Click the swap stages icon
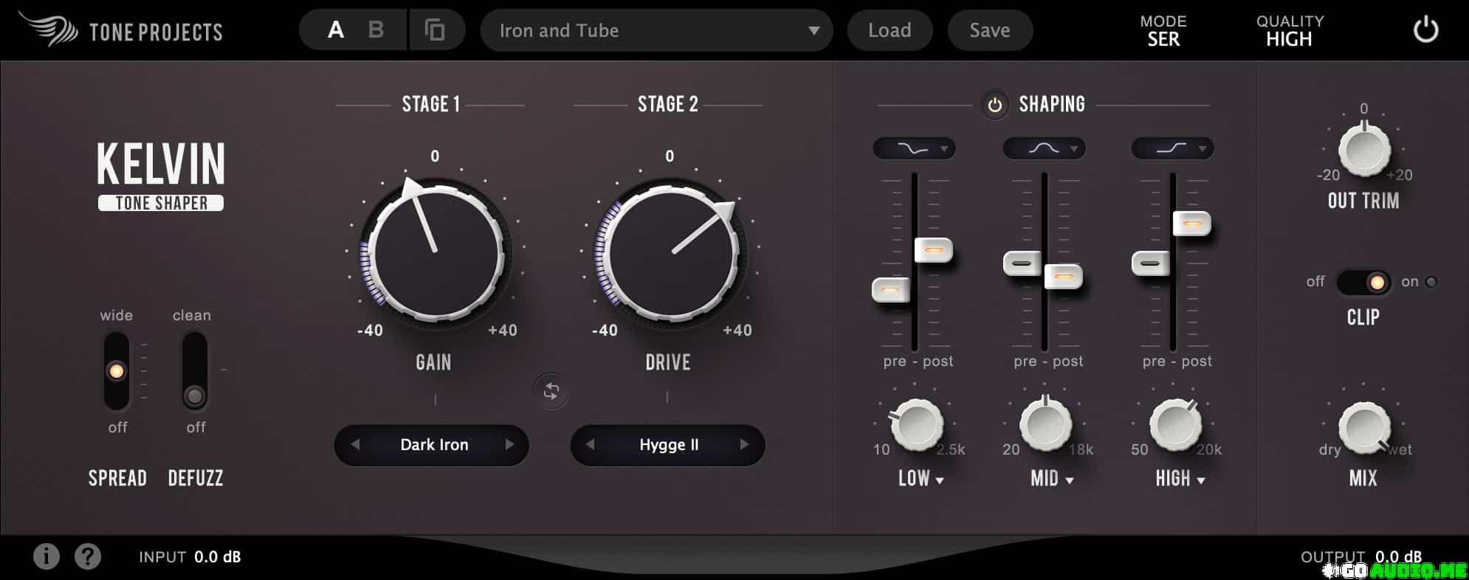This screenshot has width=1469, height=580. [551, 391]
